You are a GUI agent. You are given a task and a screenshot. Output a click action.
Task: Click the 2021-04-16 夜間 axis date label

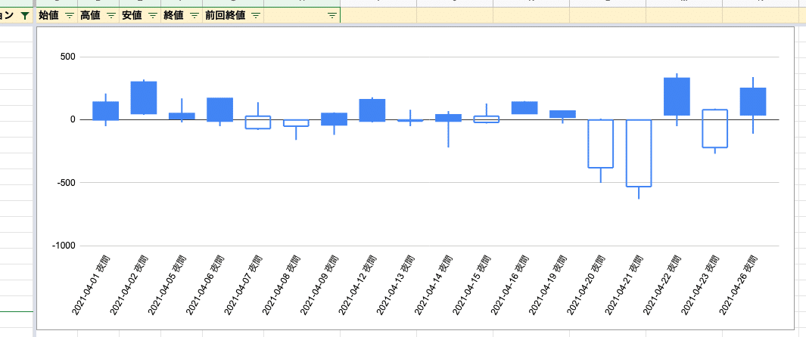click(x=510, y=283)
